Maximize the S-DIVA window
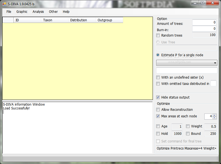221x164 pixels. click(202, 3)
